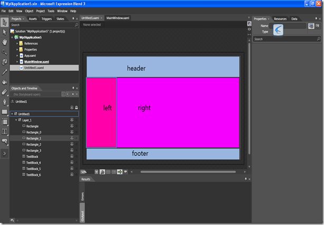The height and width of the screenshot is (225, 324).
Task: Select the Pan hand tool
Action: tap(4, 42)
